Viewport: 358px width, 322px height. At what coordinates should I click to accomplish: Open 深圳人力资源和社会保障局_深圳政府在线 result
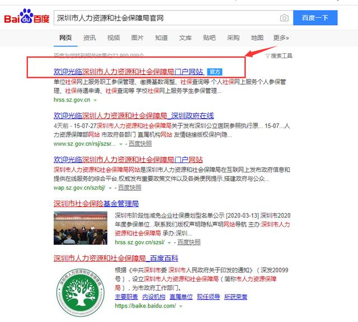[x=134, y=115]
